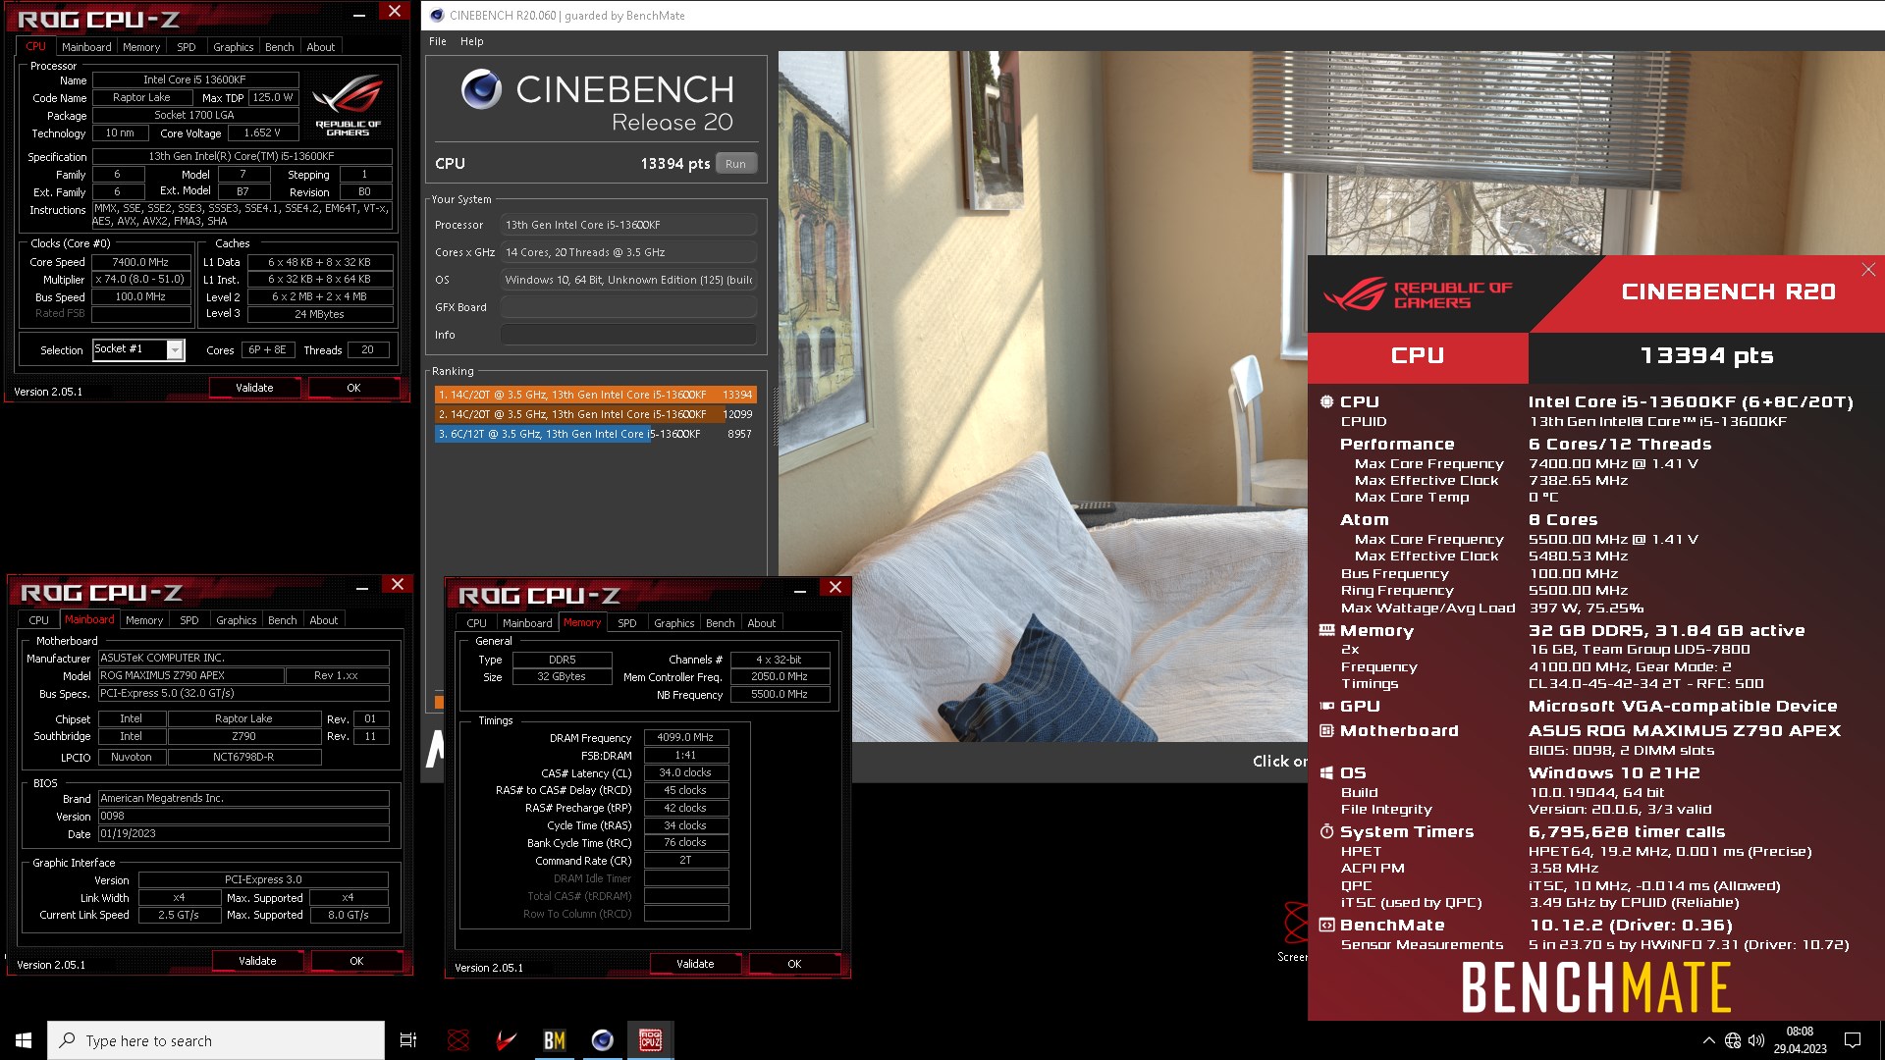This screenshot has height=1060, width=1885.
Task: Click the Republic of Gamers logo in CPU-Z
Action: (348, 106)
